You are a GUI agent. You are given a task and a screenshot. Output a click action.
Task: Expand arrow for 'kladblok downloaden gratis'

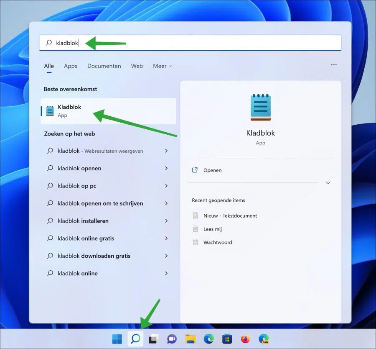tap(166, 256)
